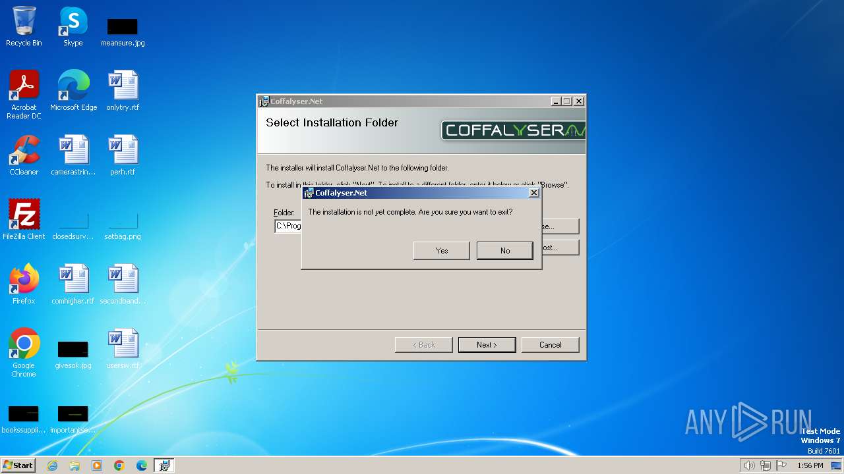Open Chrome from the taskbar
This screenshot has width=844, height=474.
click(119, 465)
